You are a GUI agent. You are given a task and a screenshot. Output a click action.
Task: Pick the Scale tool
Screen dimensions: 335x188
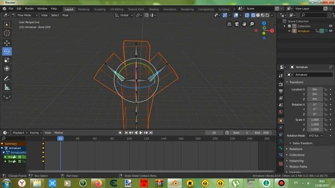[7, 60]
